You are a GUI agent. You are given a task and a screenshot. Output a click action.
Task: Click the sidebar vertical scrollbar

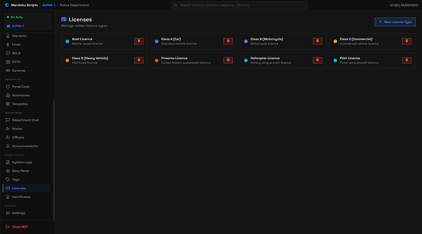point(54,160)
